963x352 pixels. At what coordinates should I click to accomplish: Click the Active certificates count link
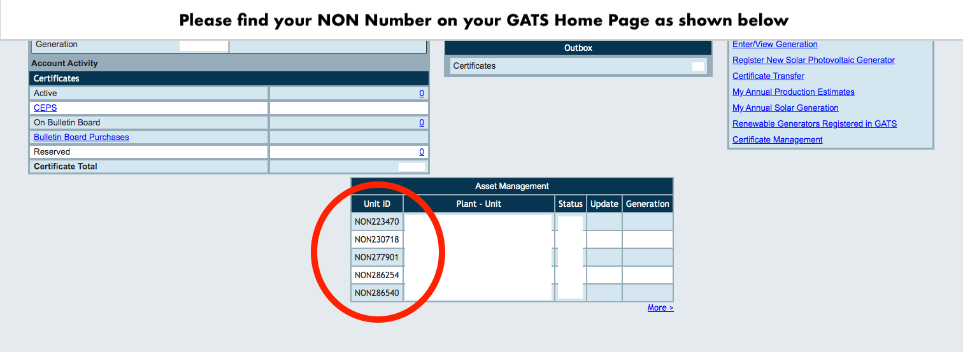(422, 93)
